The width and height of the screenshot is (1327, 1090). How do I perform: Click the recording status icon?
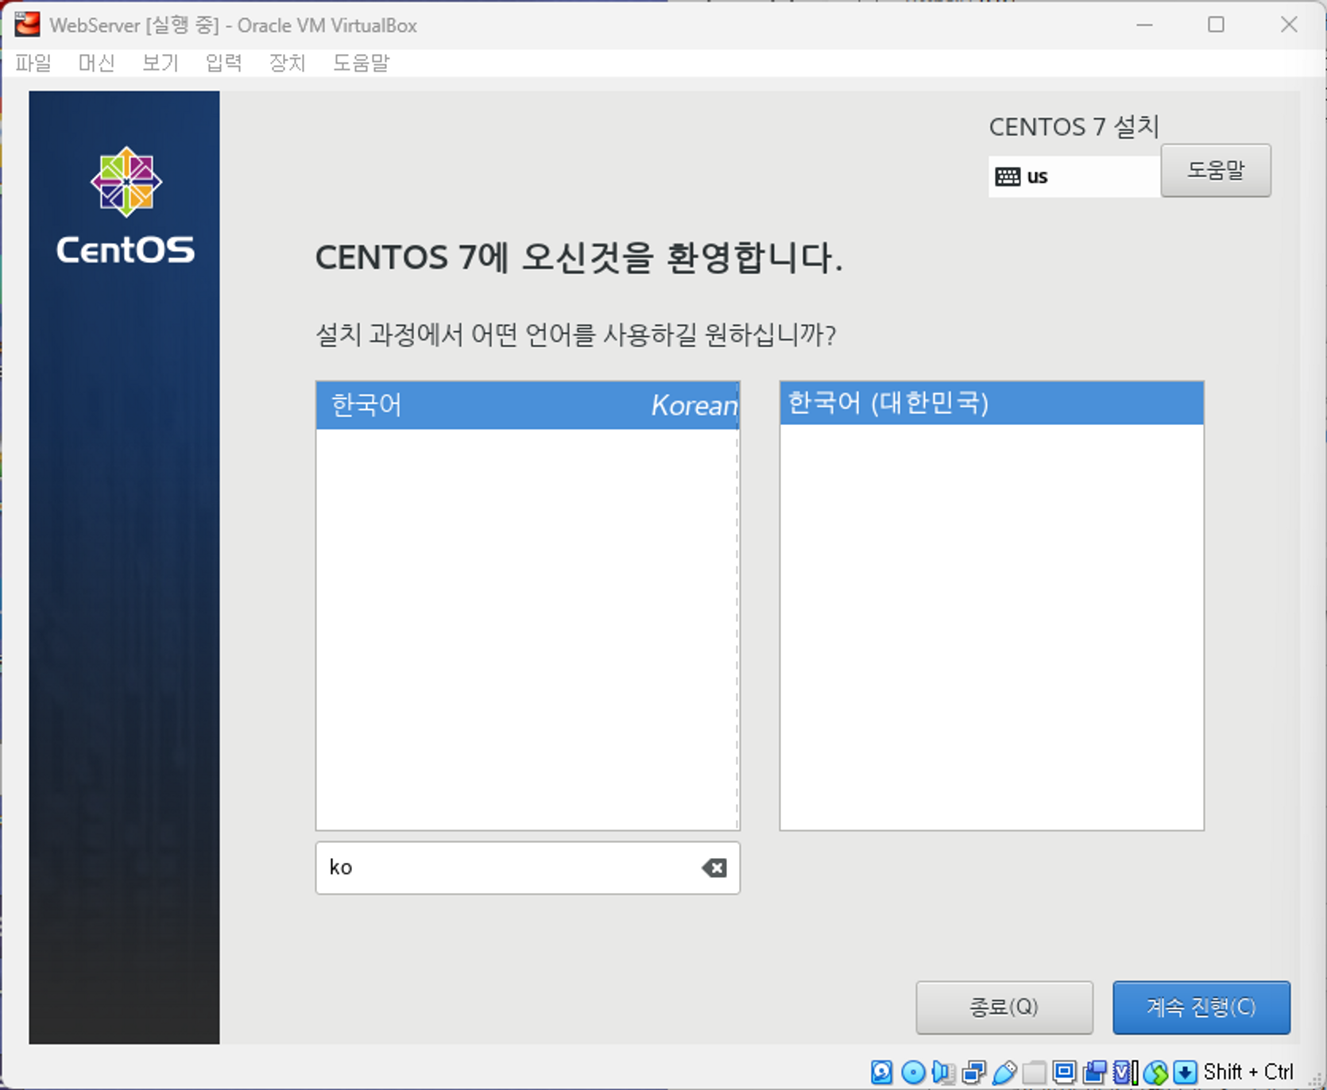[x=1095, y=1072]
